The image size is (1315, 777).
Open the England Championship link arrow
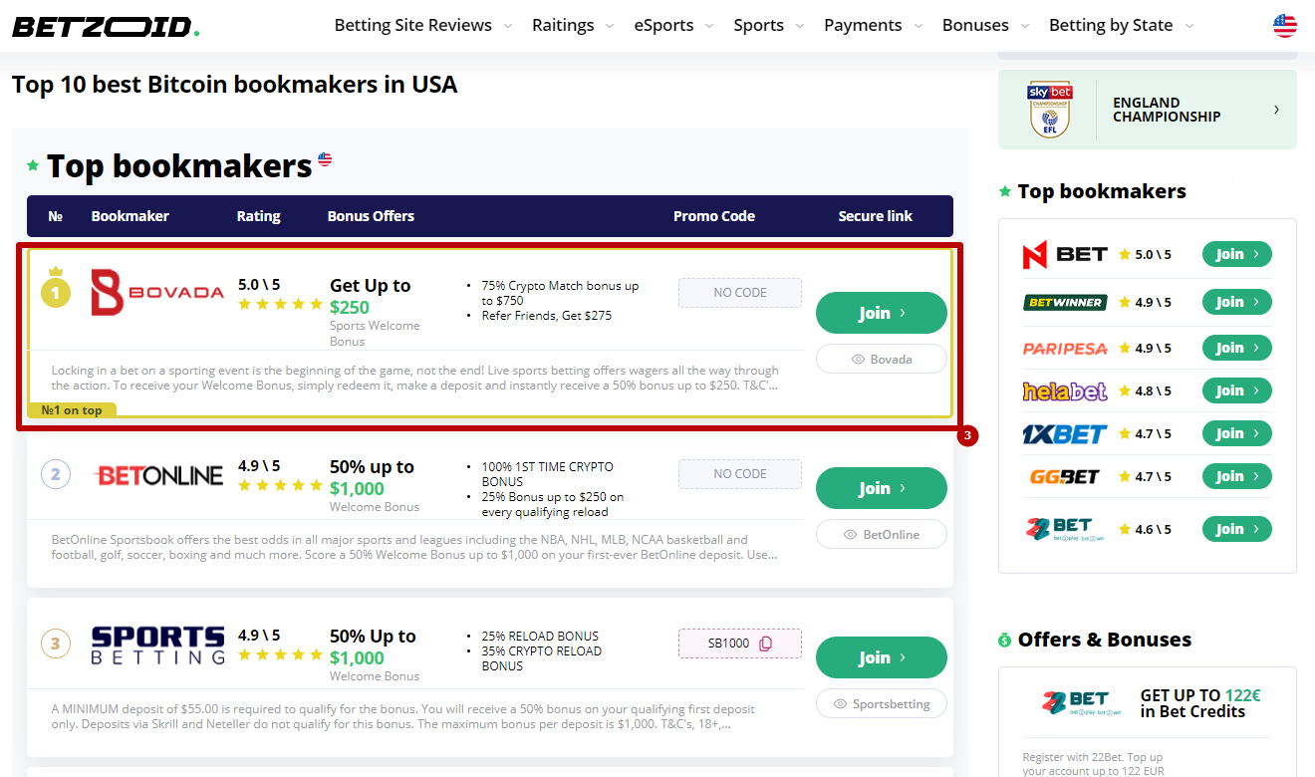tap(1276, 110)
